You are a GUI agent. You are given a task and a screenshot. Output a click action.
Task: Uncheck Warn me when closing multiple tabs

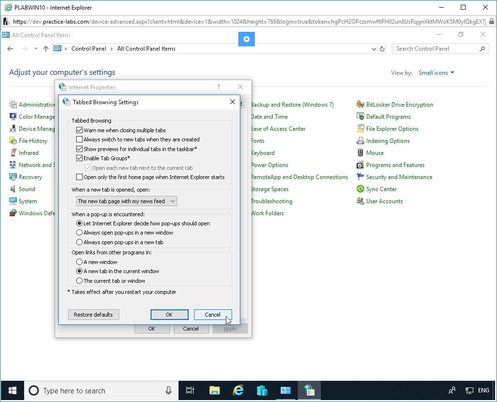pos(79,130)
